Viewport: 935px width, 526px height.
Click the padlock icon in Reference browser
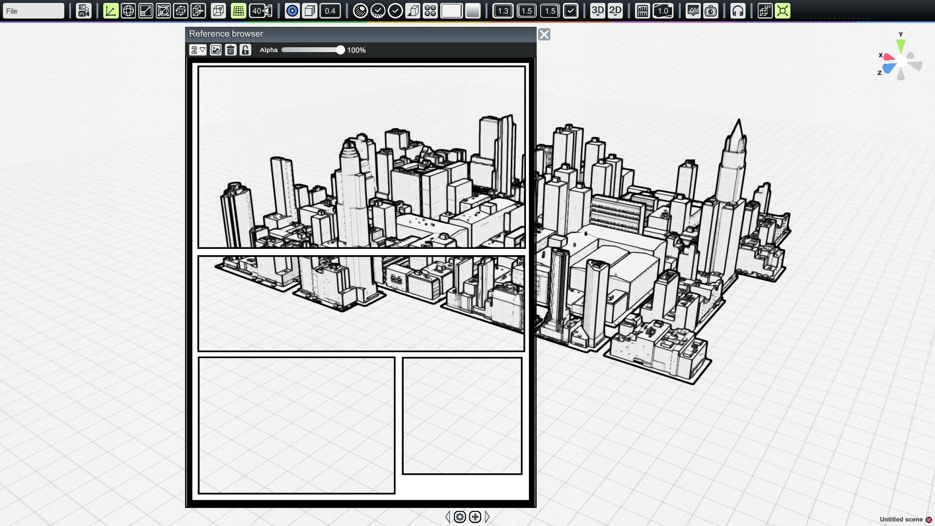tap(245, 50)
